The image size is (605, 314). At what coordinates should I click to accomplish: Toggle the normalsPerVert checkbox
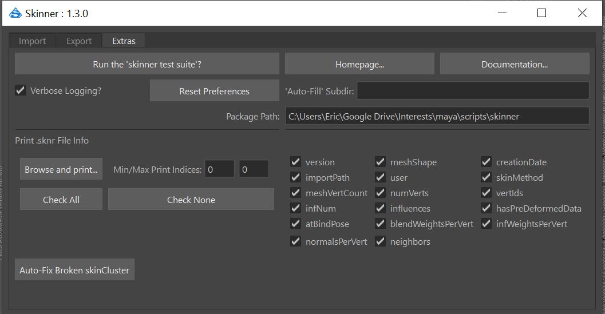295,241
